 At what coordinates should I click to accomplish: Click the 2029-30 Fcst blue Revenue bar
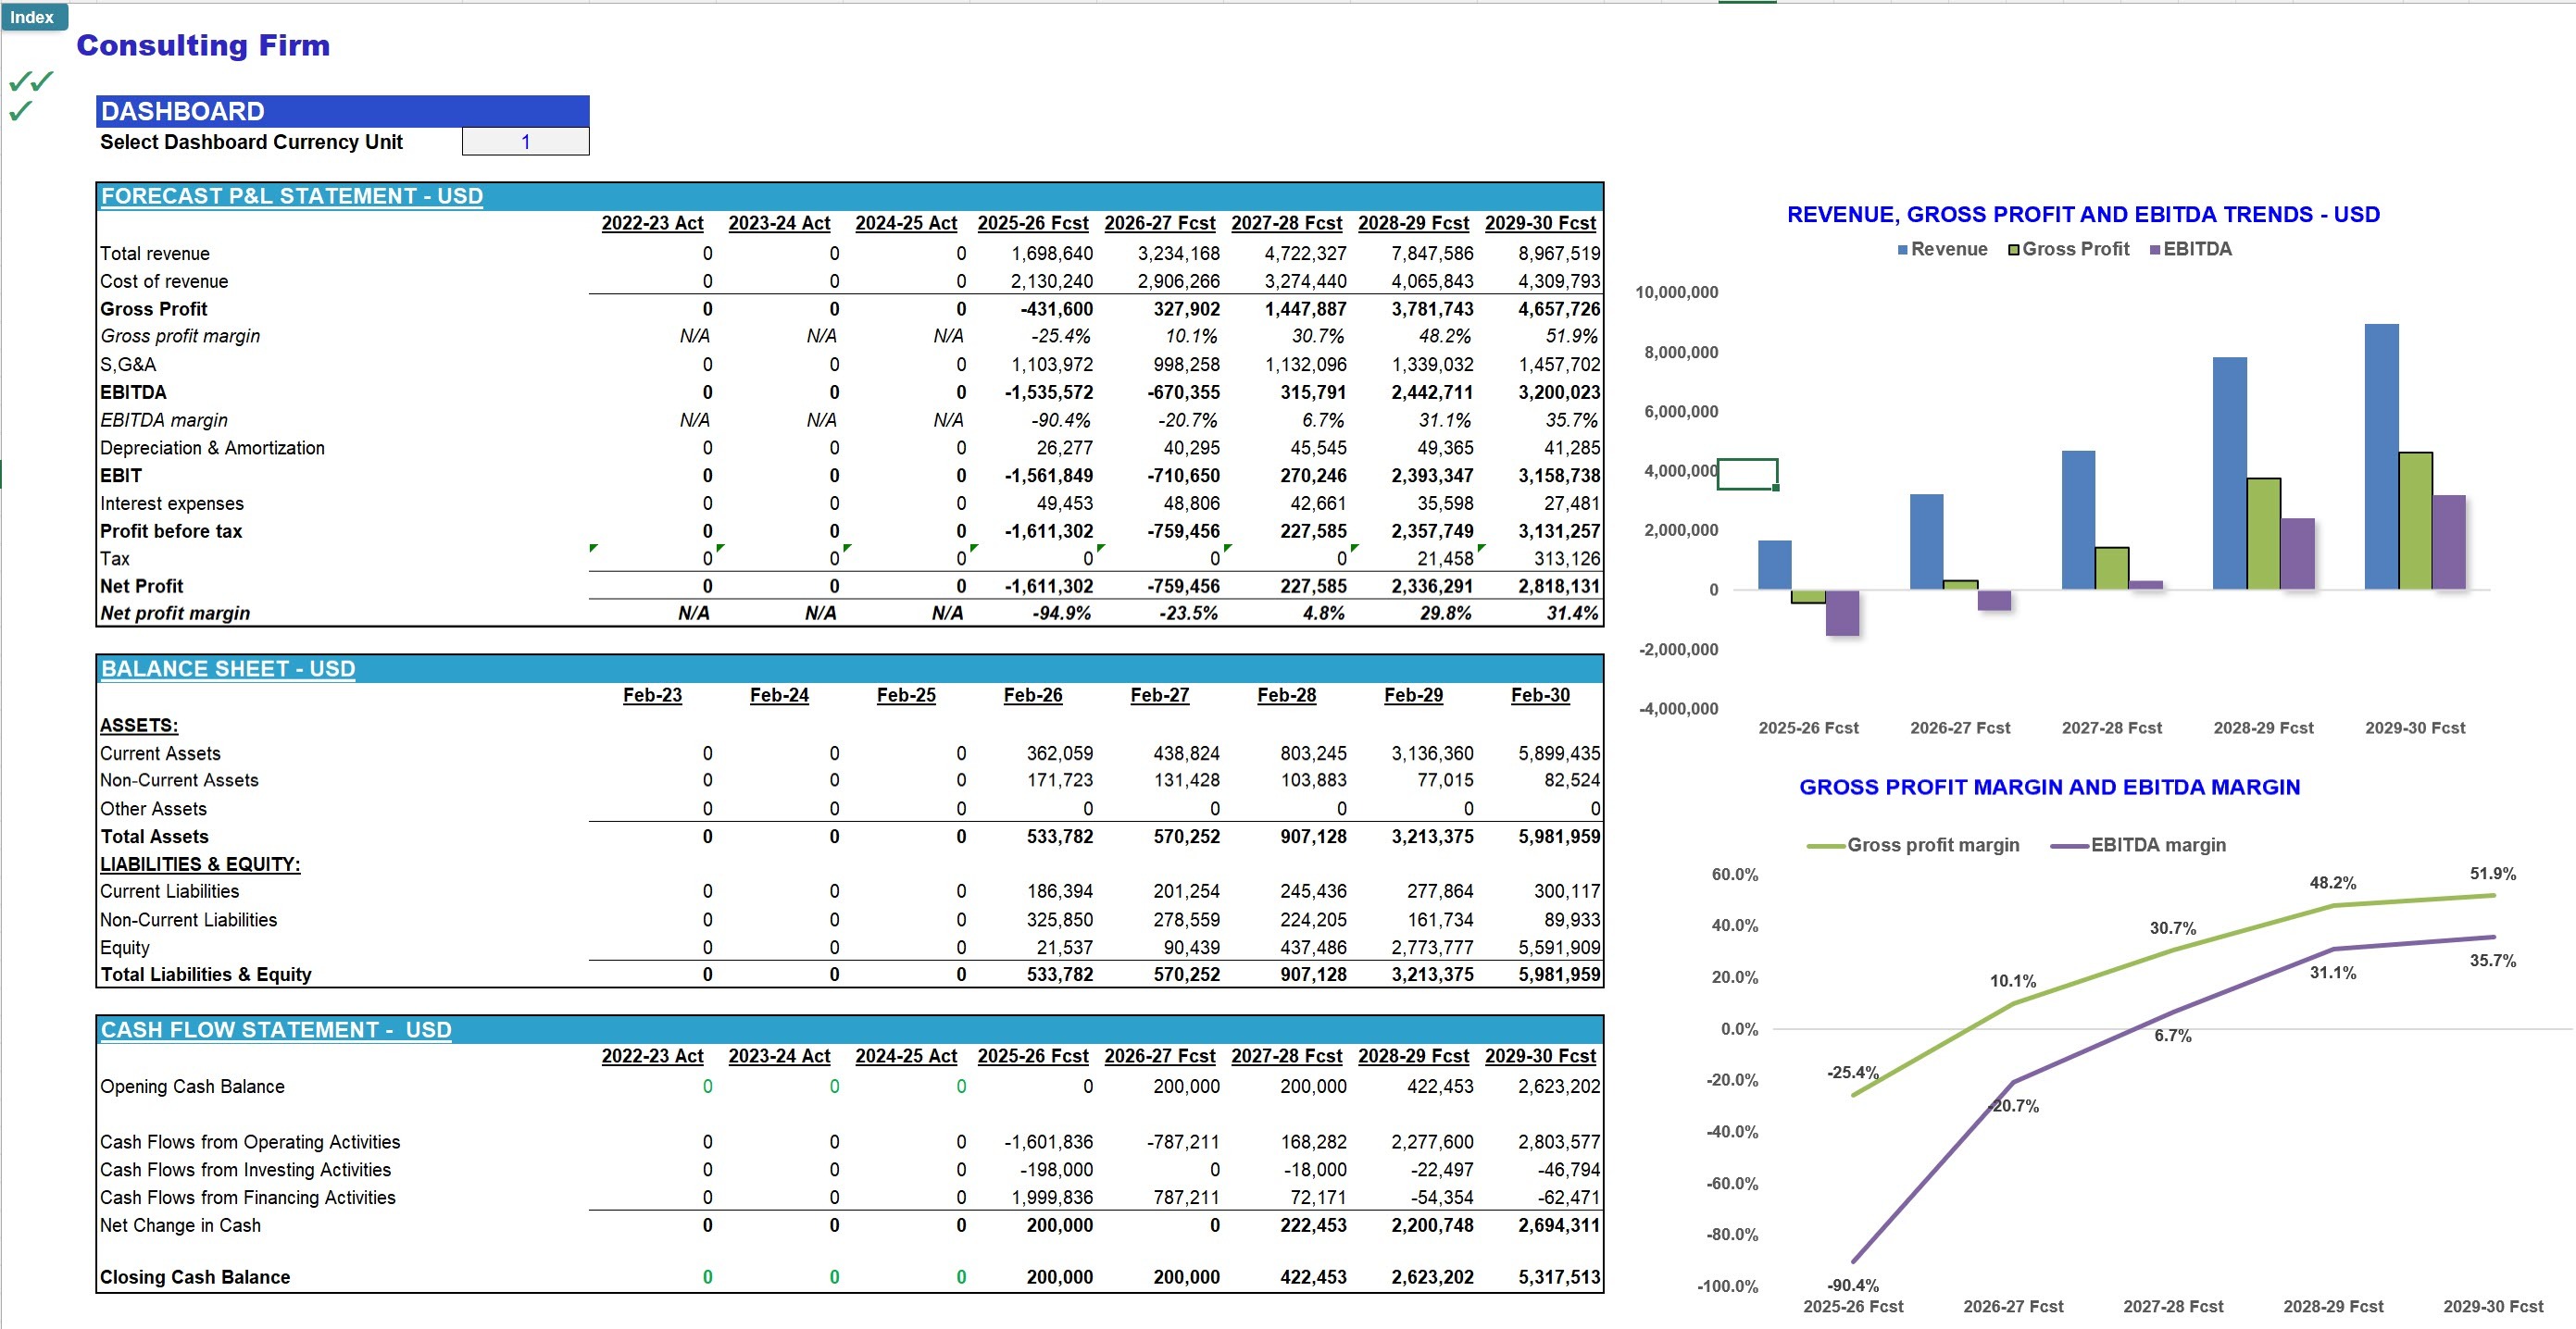2381,456
